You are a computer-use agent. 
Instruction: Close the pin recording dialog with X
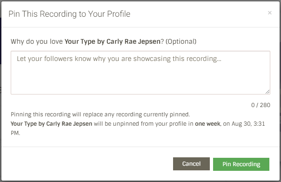(x=269, y=13)
